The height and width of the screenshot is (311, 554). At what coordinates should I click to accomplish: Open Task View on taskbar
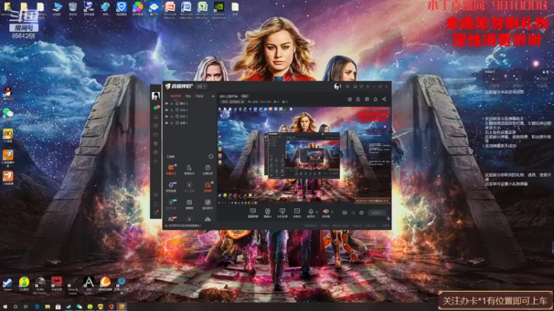pyautogui.click(x=26, y=307)
